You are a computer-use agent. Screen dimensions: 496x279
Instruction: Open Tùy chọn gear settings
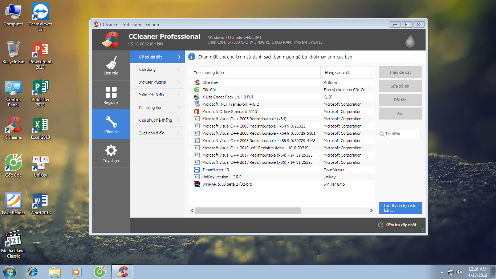tap(111, 153)
